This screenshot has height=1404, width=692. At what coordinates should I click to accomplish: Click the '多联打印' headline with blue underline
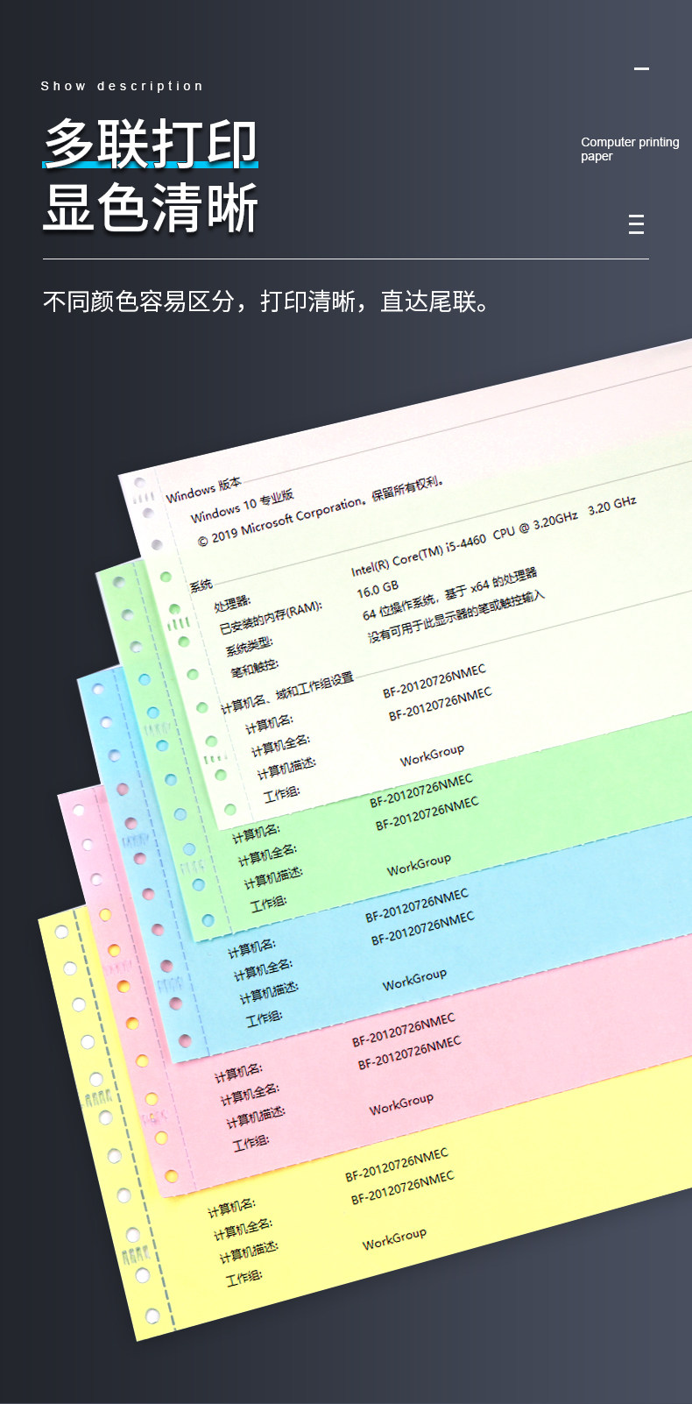[151, 143]
